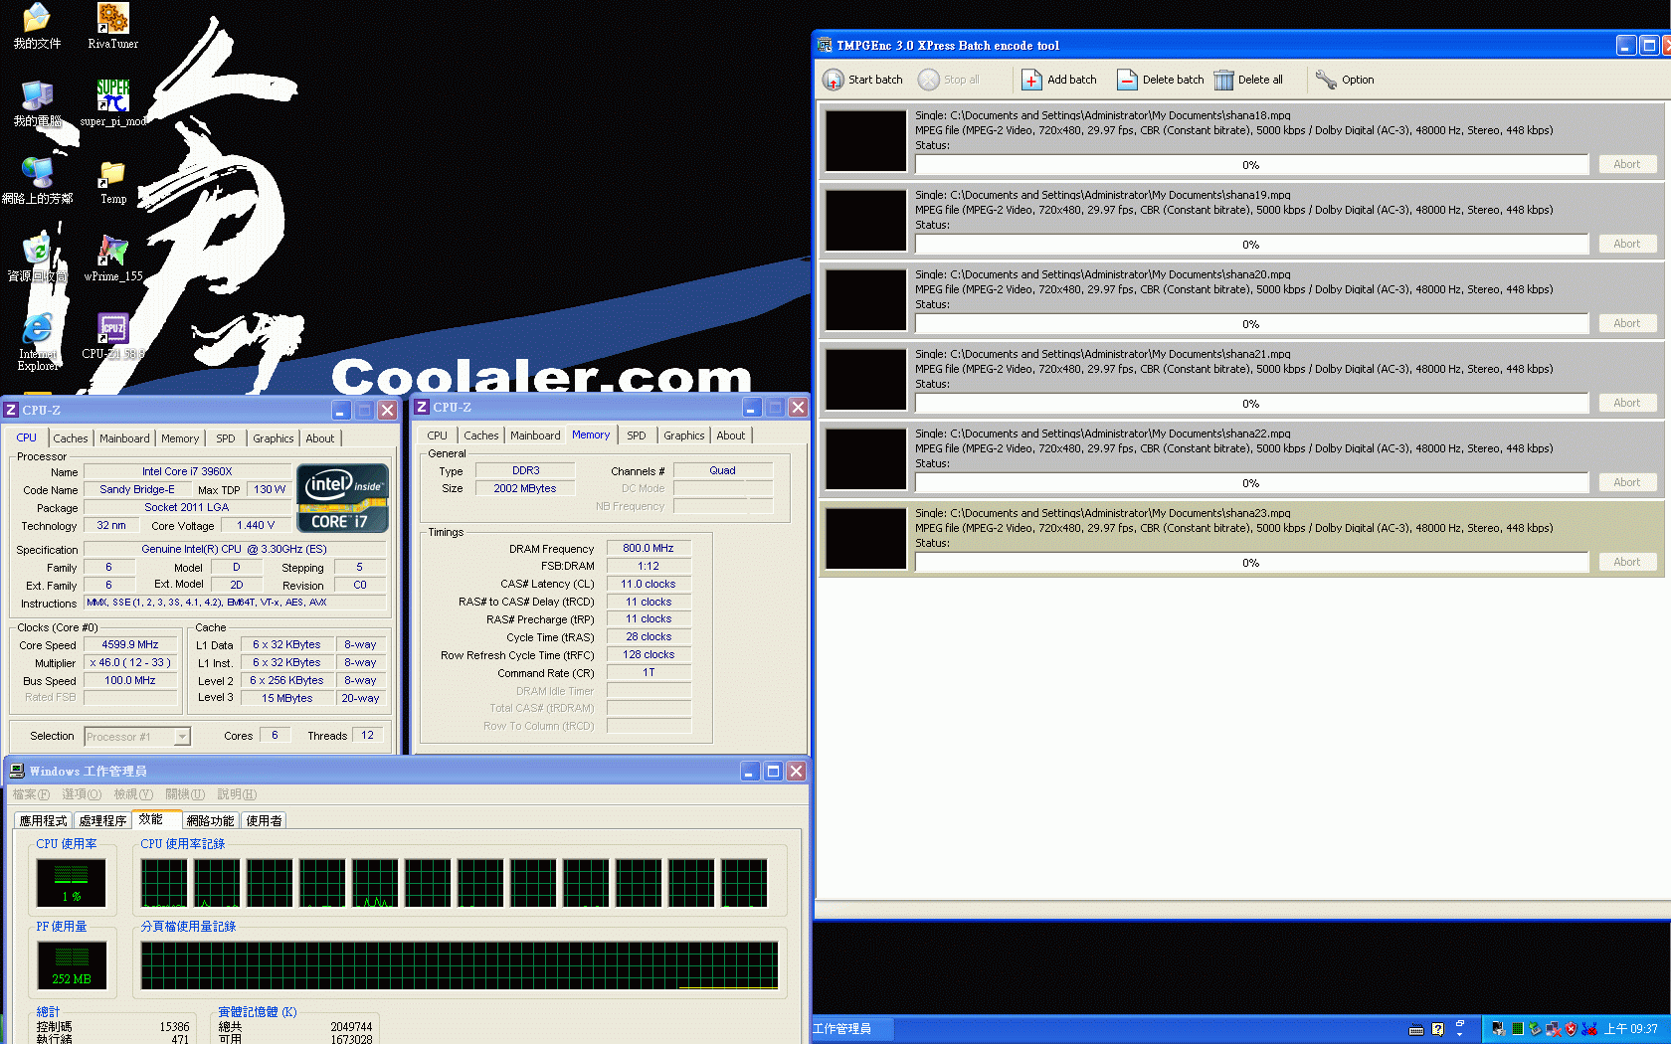Click the Intel Core i7 logo in CPU-Z
The height and width of the screenshot is (1044, 1671).
(x=342, y=498)
